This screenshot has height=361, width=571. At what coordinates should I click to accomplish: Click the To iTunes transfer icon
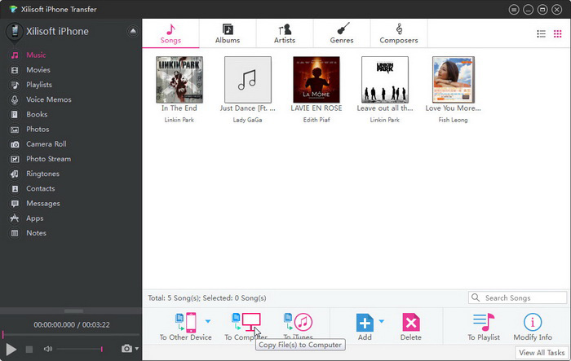[299, 322]
